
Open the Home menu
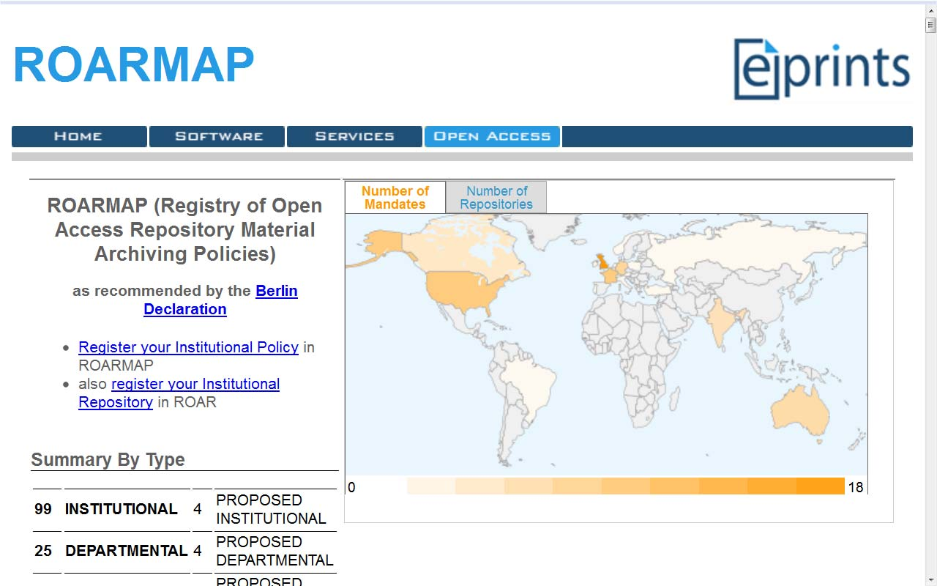(x=79, y=136)
